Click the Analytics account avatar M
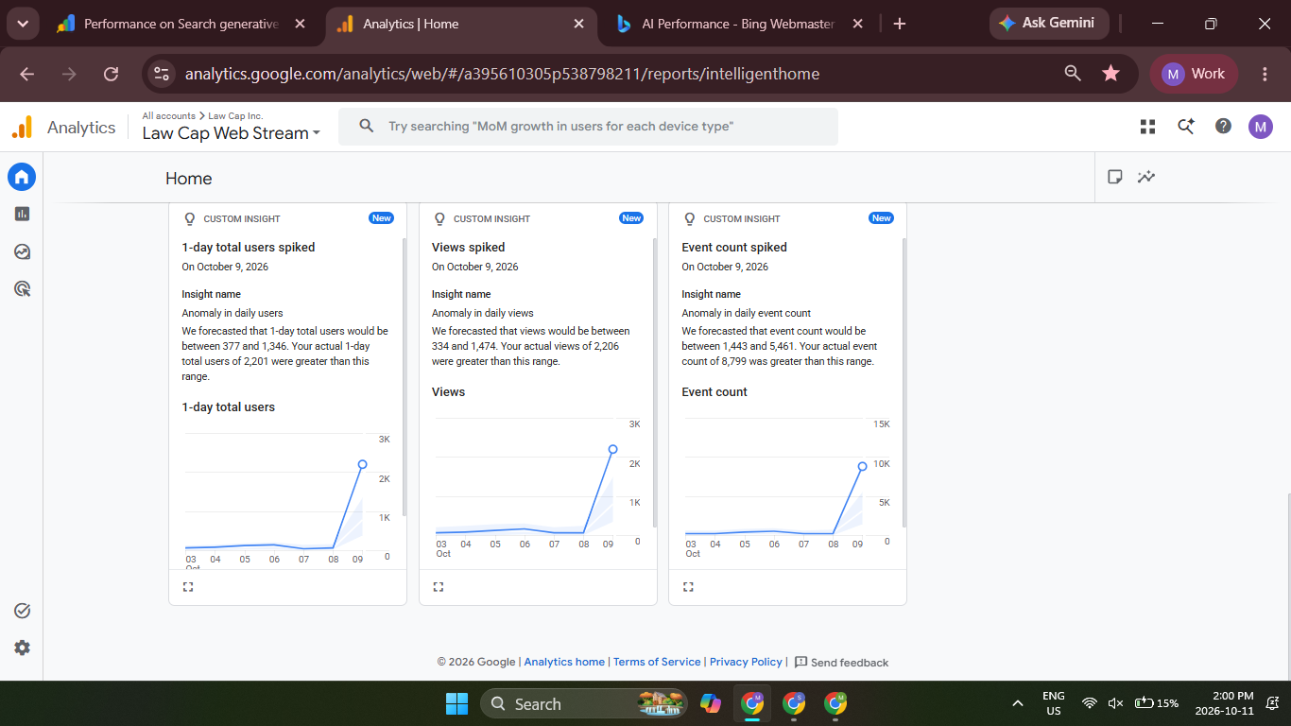The height and width of the screenshot is (726, 1291). [x=1261, y=127]
